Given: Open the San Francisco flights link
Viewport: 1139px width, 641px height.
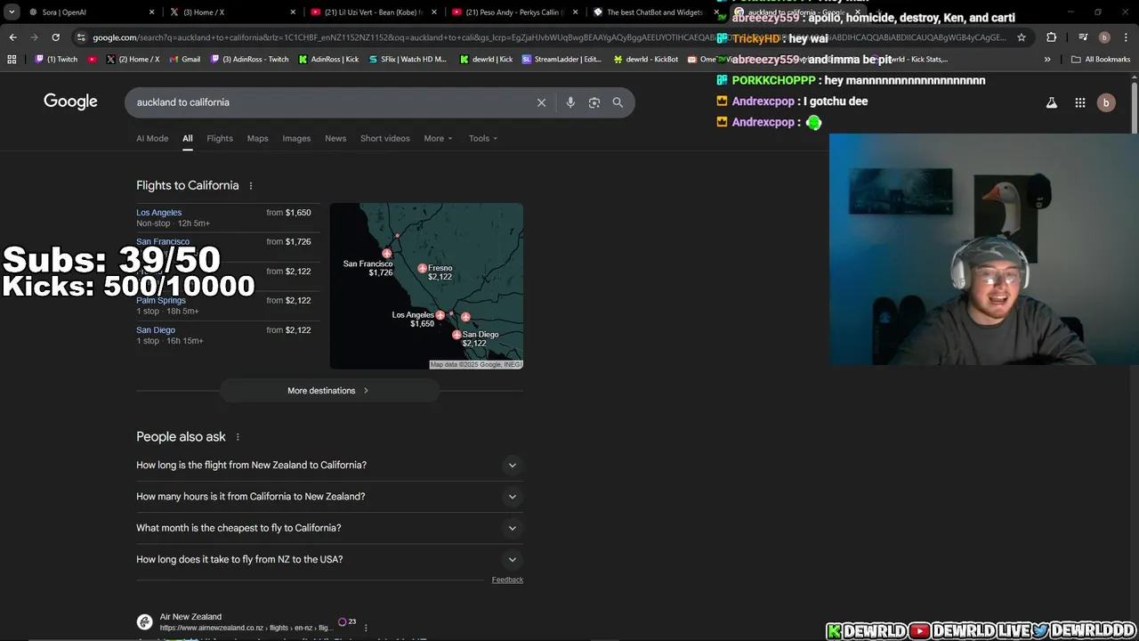Looking at the screenshot, I should pyautogui.click(x=163, y=242).
